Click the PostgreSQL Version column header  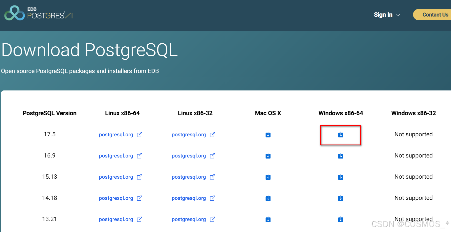tap(49, 113)
